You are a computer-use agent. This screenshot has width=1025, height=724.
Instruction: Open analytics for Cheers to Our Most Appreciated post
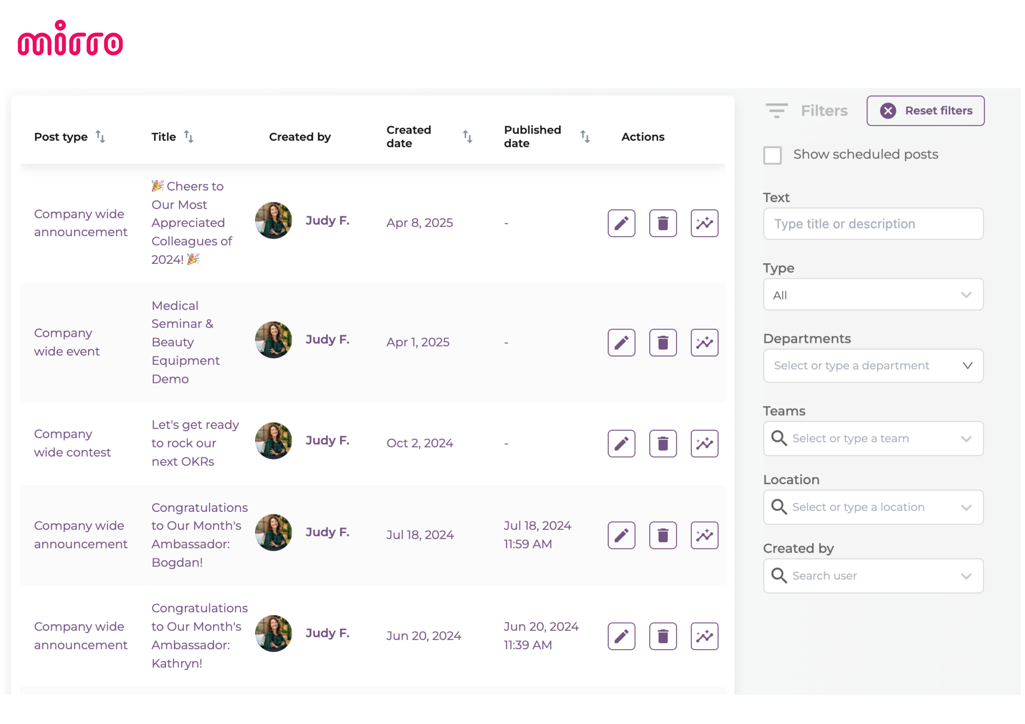704,223
